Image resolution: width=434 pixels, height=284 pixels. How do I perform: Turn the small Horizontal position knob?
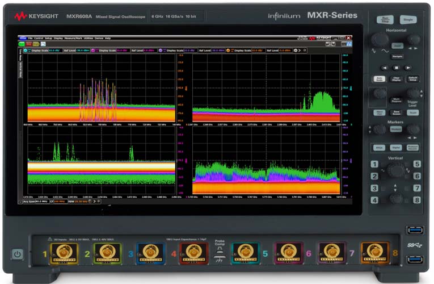414,39
